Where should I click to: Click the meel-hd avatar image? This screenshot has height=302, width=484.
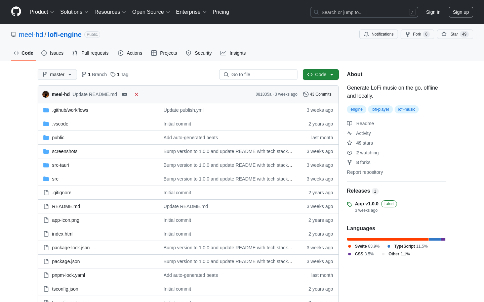(x=46, y=94)
